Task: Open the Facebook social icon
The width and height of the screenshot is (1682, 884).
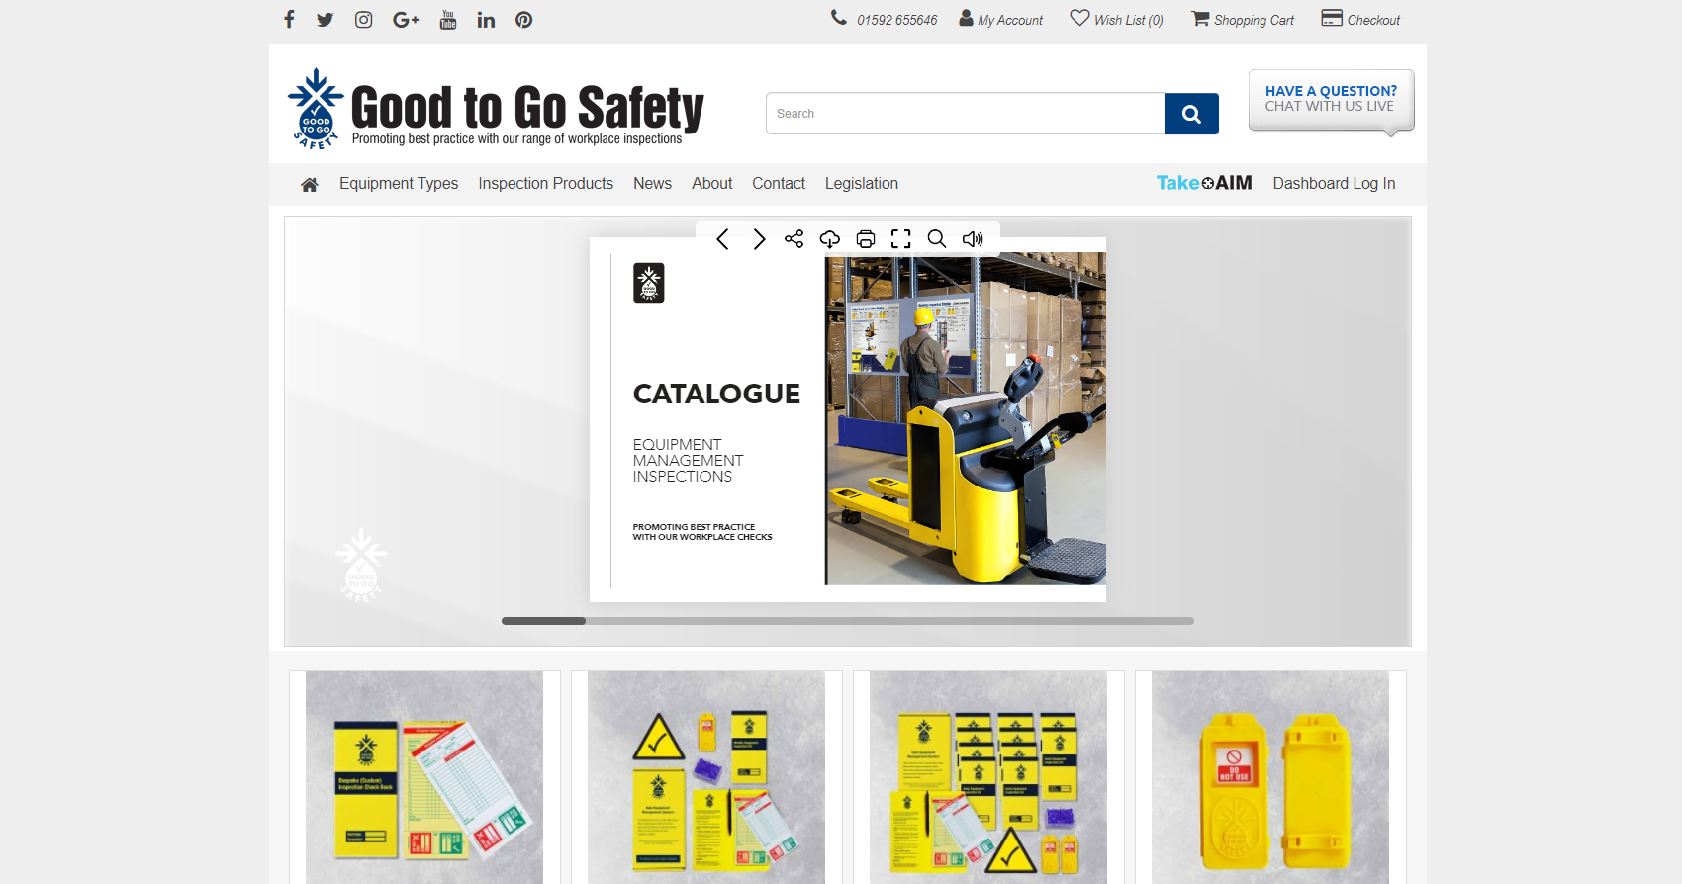Action: pyautogui.click(x=289, y=20)
